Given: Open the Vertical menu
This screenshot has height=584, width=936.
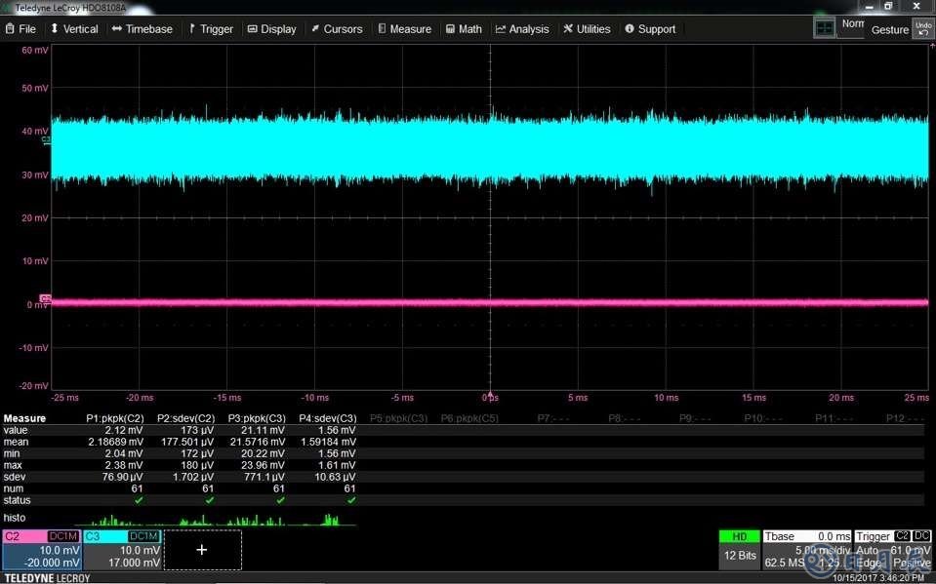Looking at the screenshot, I should [73, 29].
